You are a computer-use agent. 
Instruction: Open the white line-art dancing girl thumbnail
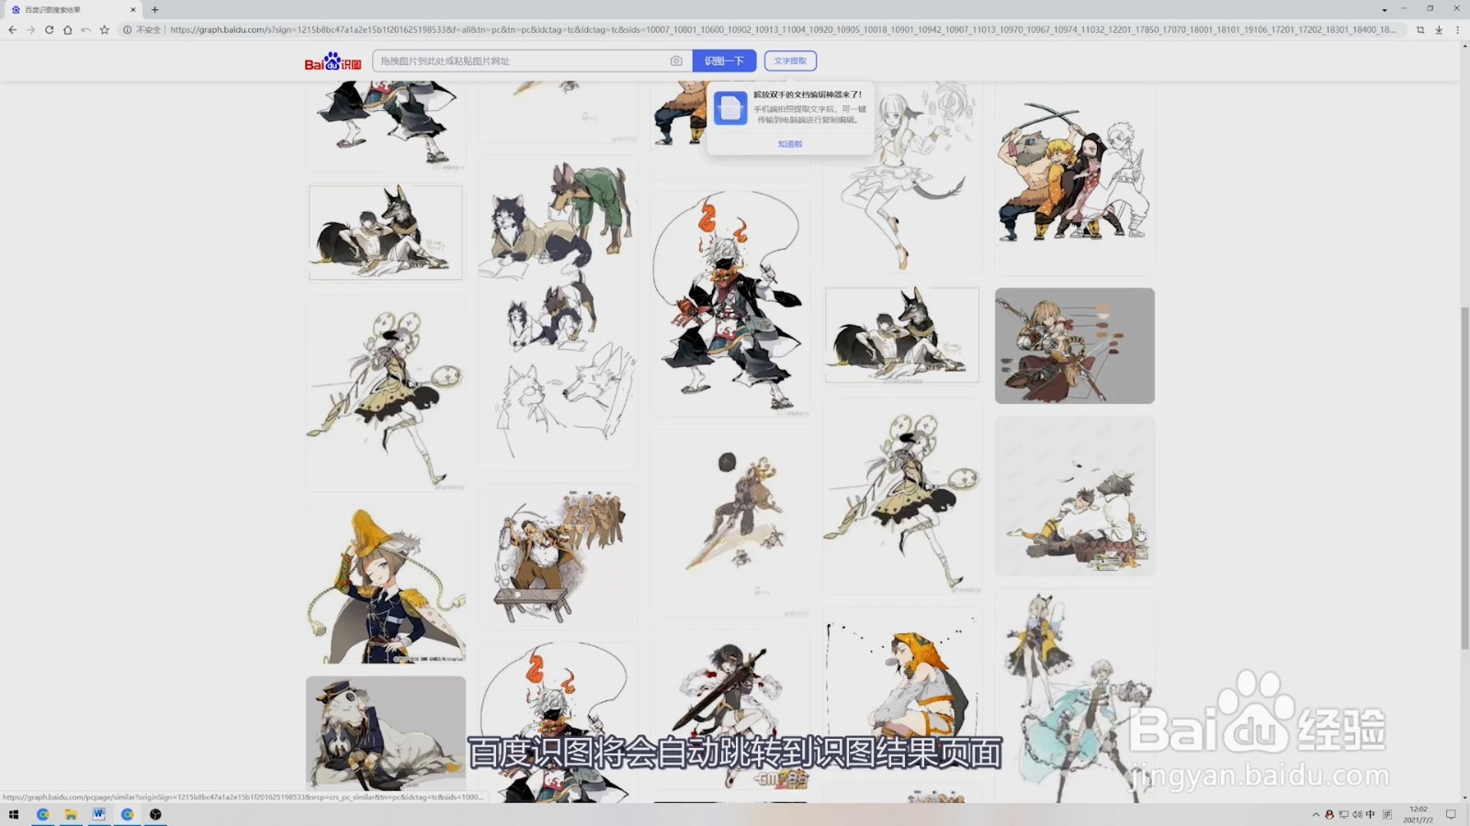point(902,177)
